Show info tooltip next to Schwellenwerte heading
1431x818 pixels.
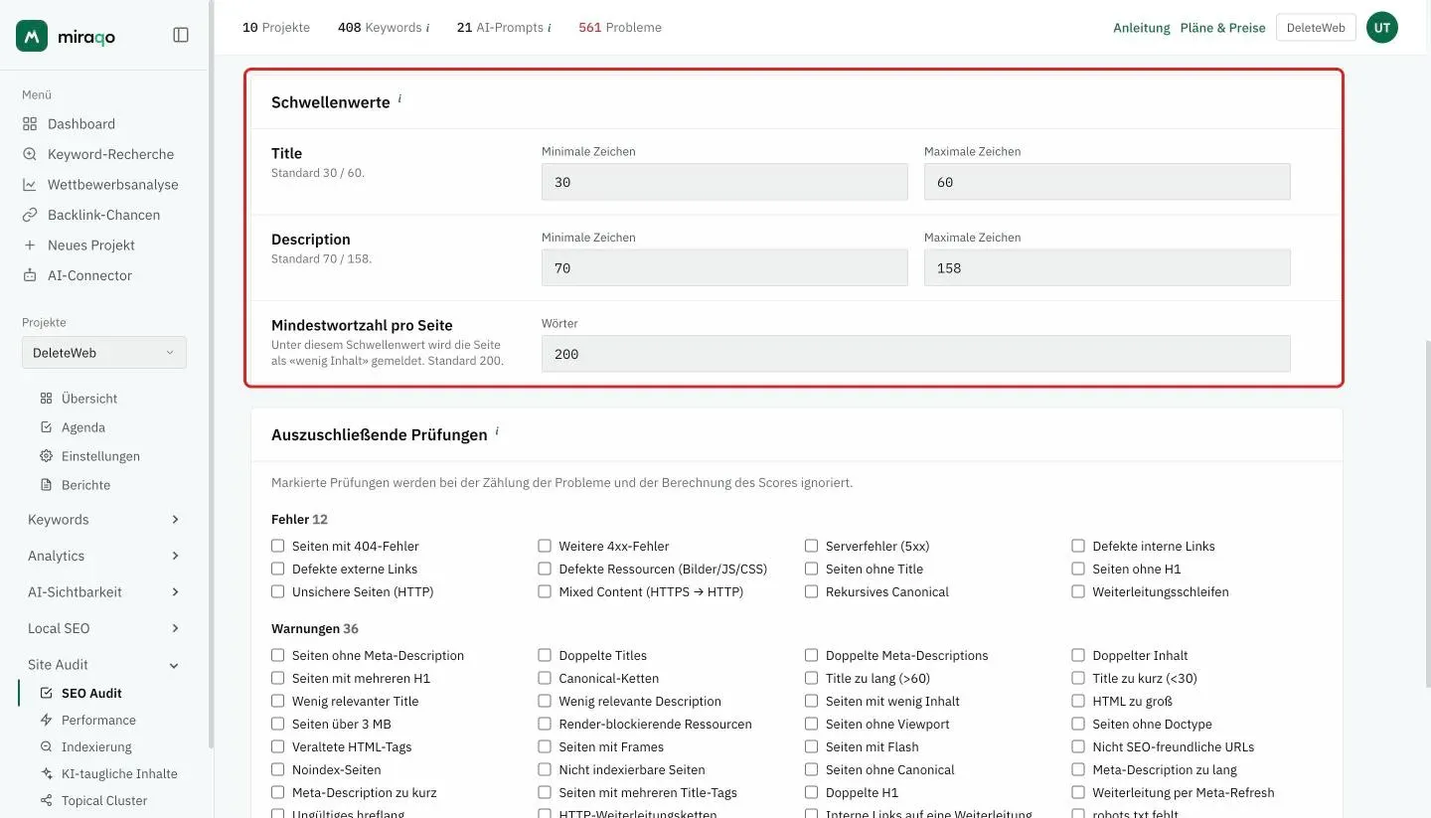[399, 98]
